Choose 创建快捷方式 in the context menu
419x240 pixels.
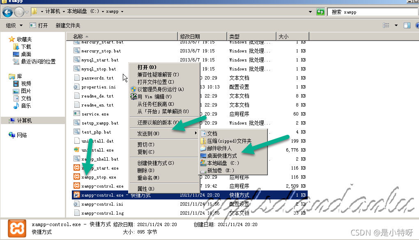pyautogui.click(x=164, y=163)
